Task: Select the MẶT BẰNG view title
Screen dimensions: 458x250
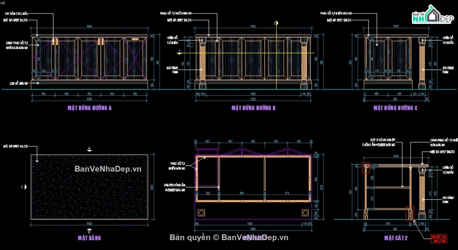Action: (89, 238)
